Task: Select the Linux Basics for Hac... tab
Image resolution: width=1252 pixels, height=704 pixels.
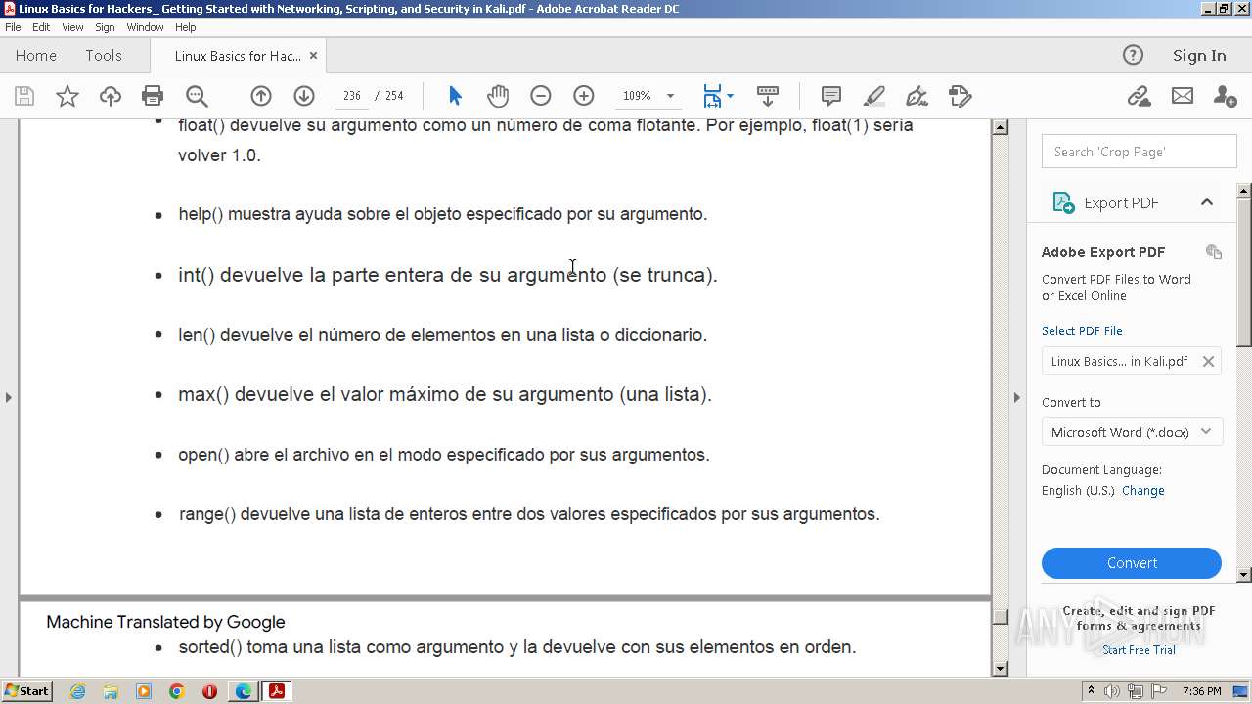Action: [238, 56]
